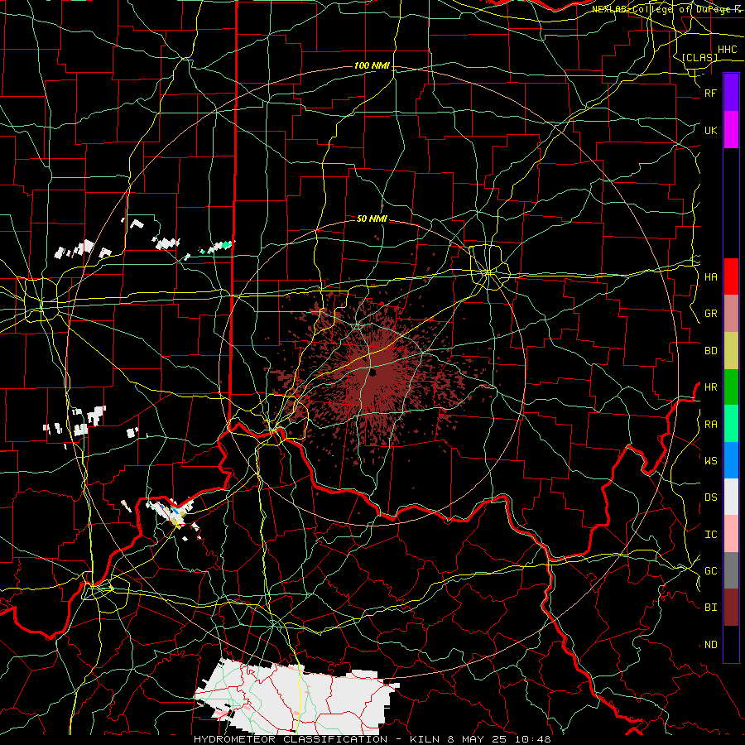Click the HHC product label

727,50
